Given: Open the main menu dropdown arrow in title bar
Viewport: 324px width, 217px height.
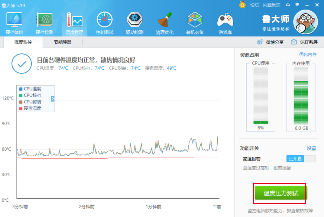Looking at the screenshot, I should point(297,5).
